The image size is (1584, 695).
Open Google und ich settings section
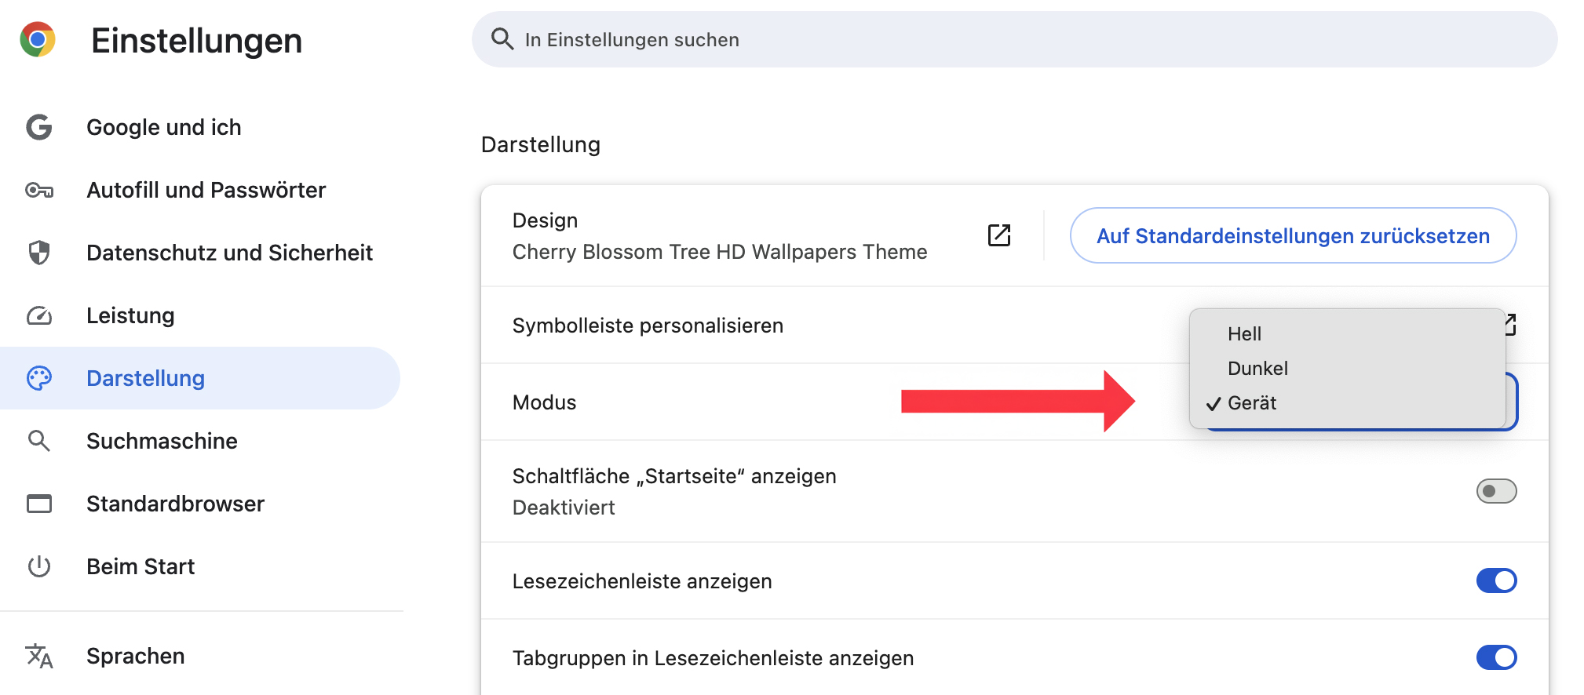point(200,127)
